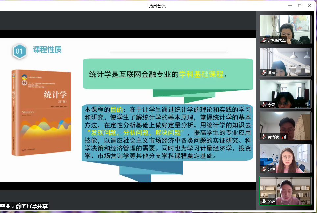The height and width of the screenshot is (213, 317).
Task: Click the 吴静的屏幕共享 label text
Action: (x=29, y=206)
